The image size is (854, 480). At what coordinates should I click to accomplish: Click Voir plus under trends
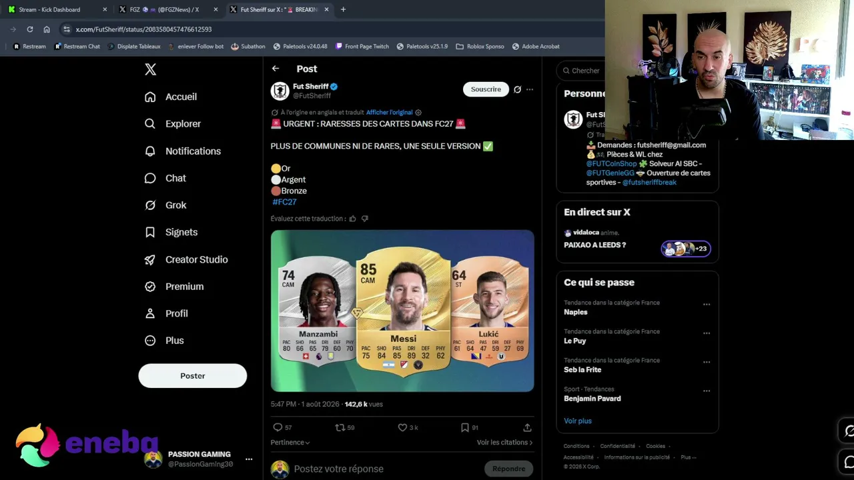[x=578, y=421]
